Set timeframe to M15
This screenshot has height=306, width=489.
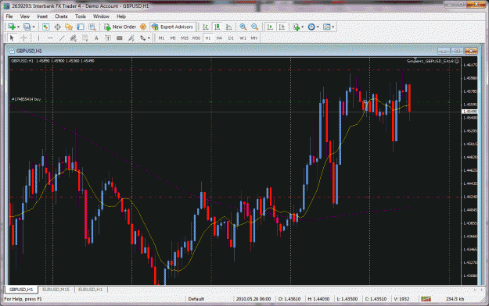click(x=185, y=38)
